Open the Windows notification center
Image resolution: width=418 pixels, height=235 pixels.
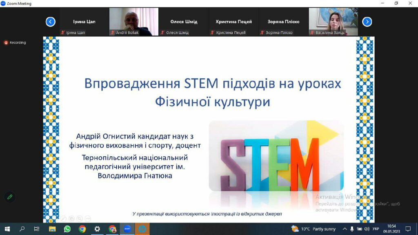407,229
